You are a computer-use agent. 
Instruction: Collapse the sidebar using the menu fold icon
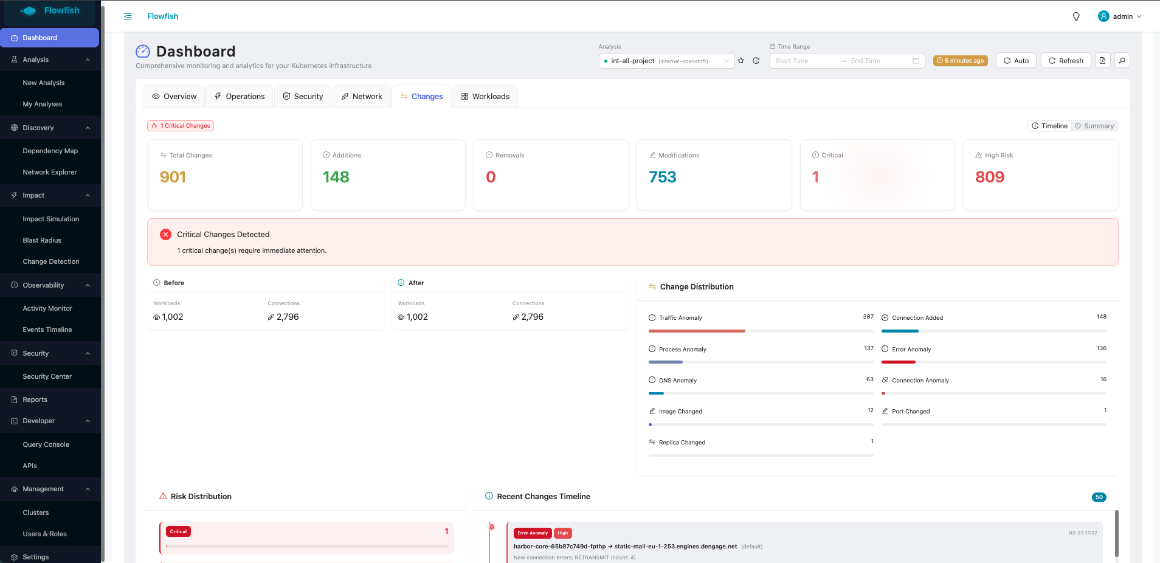[x=128, y=16]
